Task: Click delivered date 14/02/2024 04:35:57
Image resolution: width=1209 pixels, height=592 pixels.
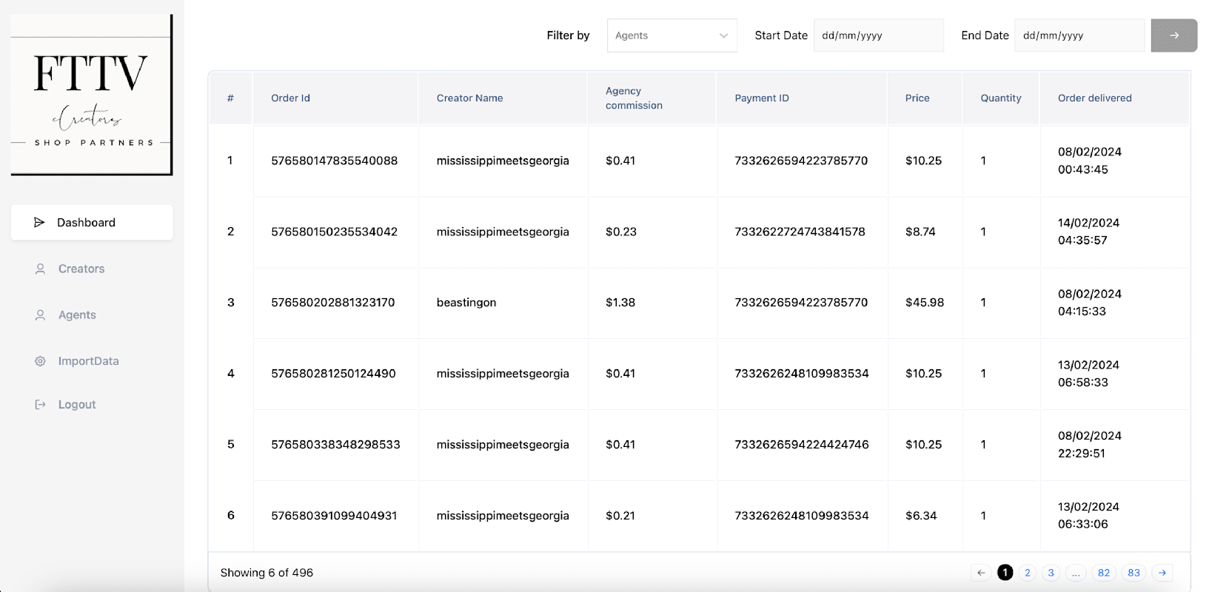Action: (x=1088, y=232)
